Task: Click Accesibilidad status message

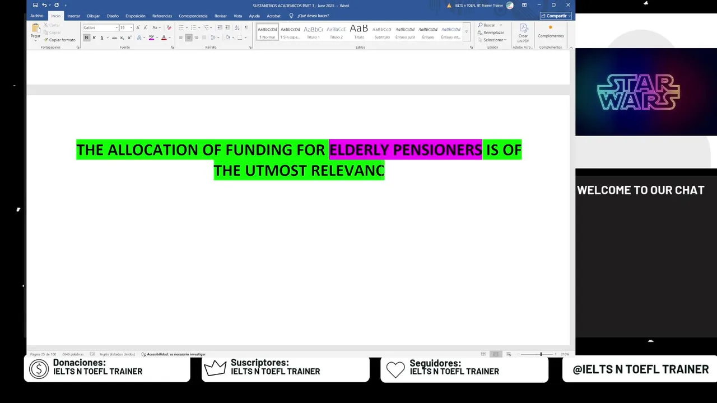Action: [x=174, y=354]
